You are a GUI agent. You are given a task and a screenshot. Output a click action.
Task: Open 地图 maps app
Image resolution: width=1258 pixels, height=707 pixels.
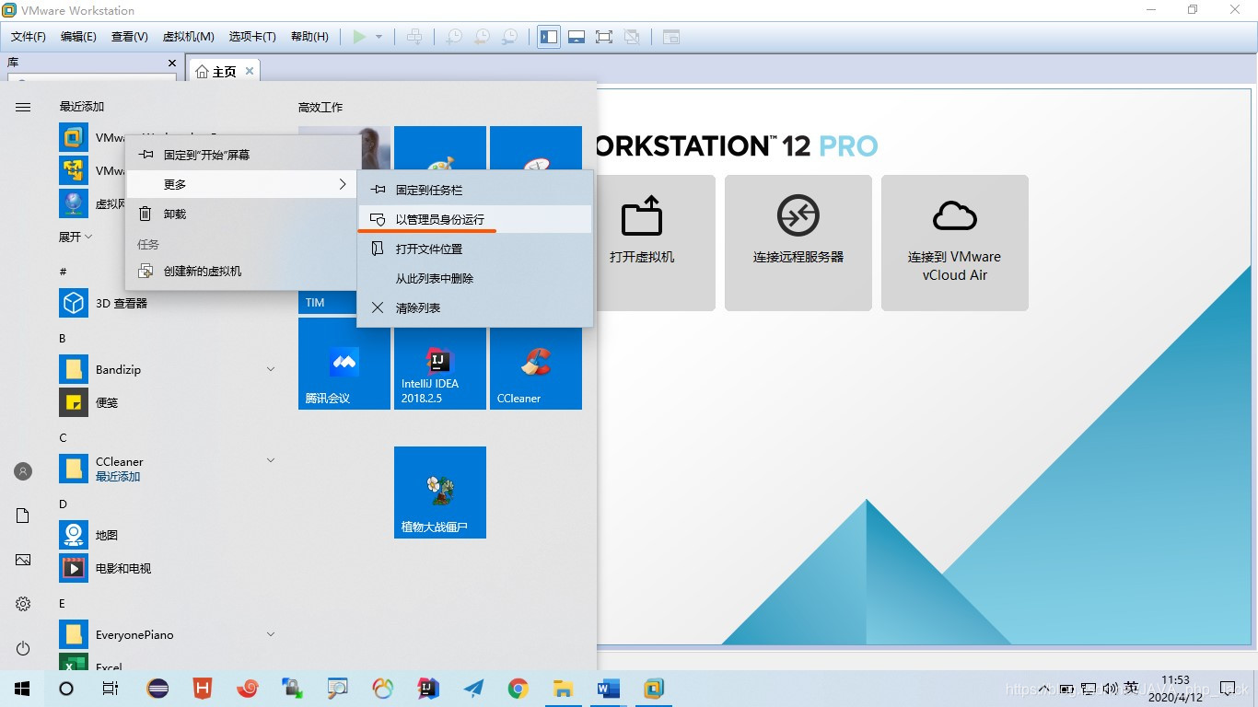[167, 535]
